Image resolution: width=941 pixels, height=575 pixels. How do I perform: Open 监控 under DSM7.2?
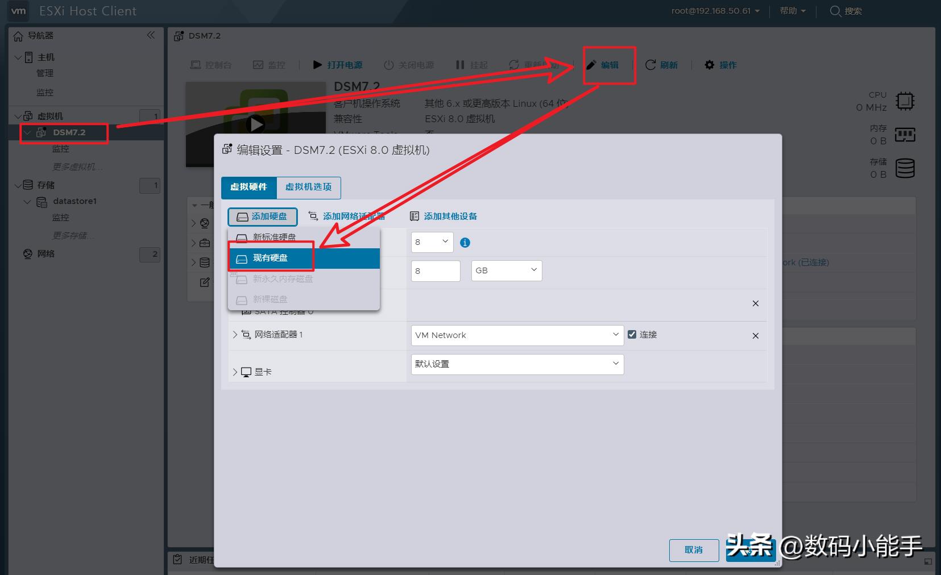(61, 149)
